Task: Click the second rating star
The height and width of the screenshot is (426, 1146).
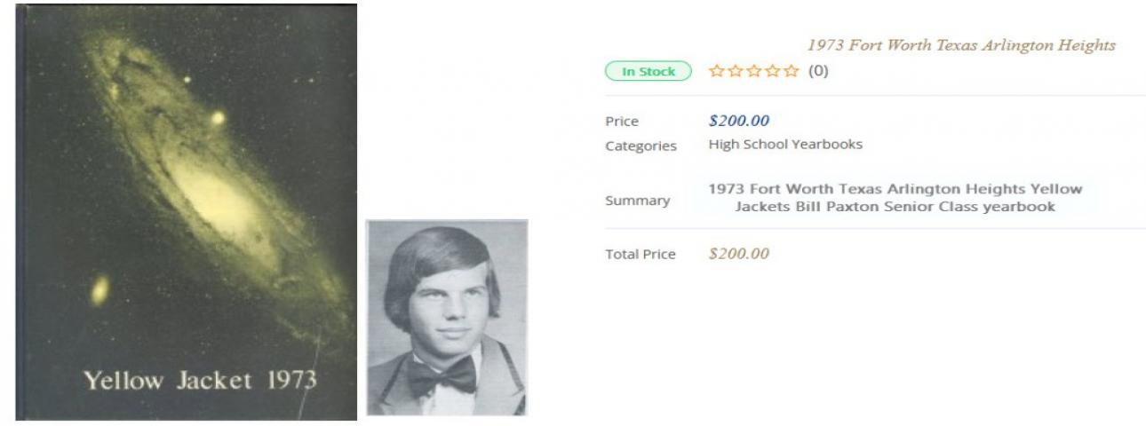Action: pyautogui.click(x=735, y=72)
